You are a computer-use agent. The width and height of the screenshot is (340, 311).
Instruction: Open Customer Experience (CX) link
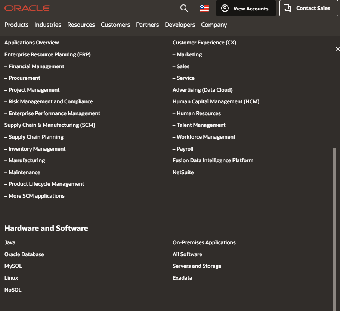point(204,43)
